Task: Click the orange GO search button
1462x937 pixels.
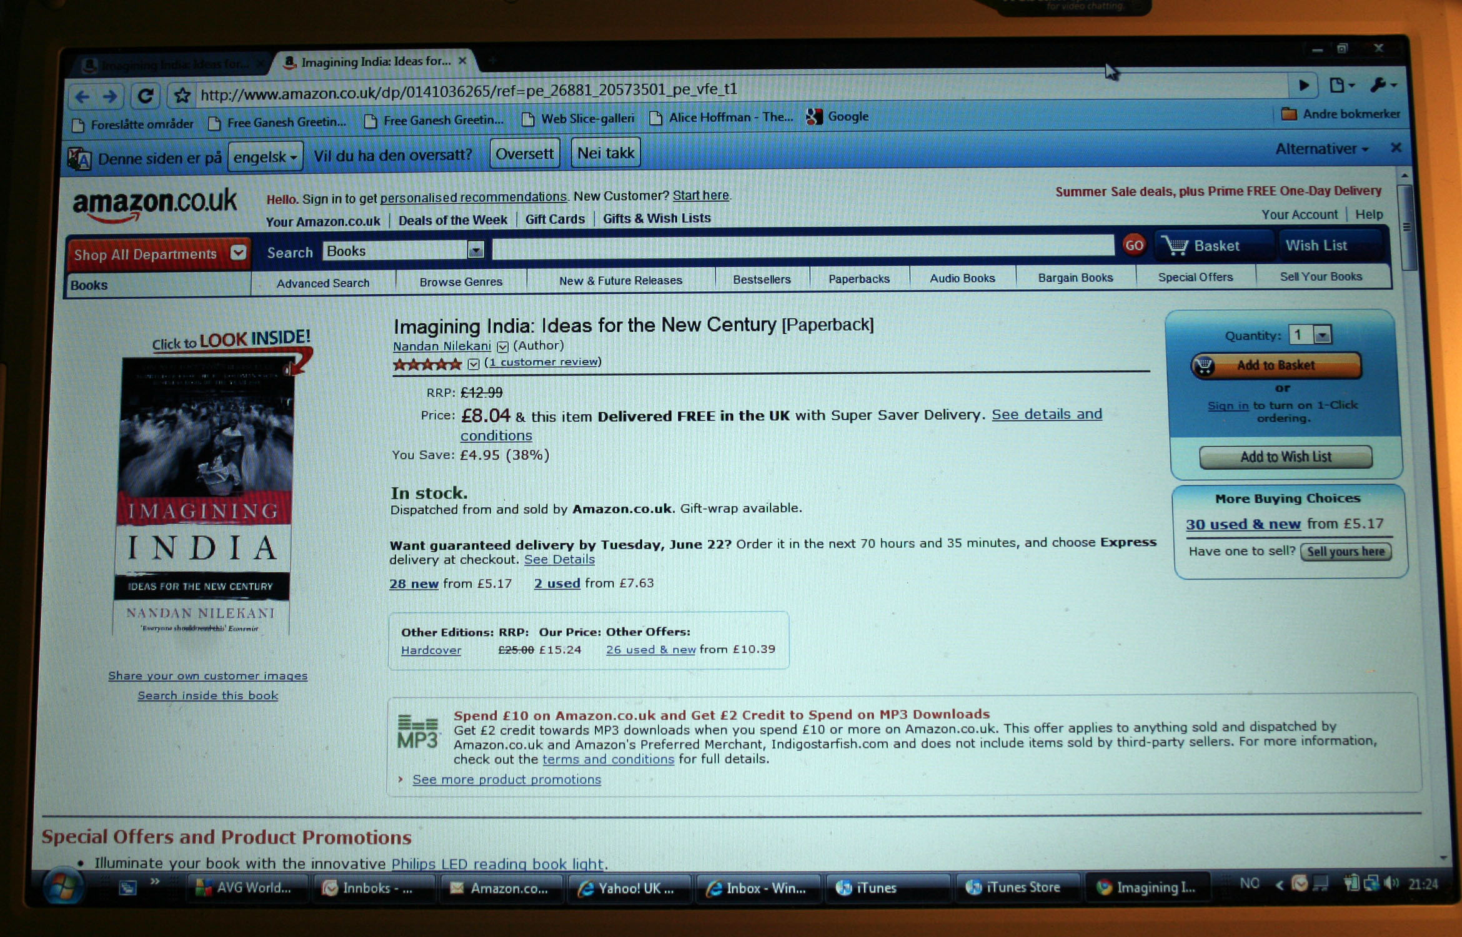Action: [1134, 245]
